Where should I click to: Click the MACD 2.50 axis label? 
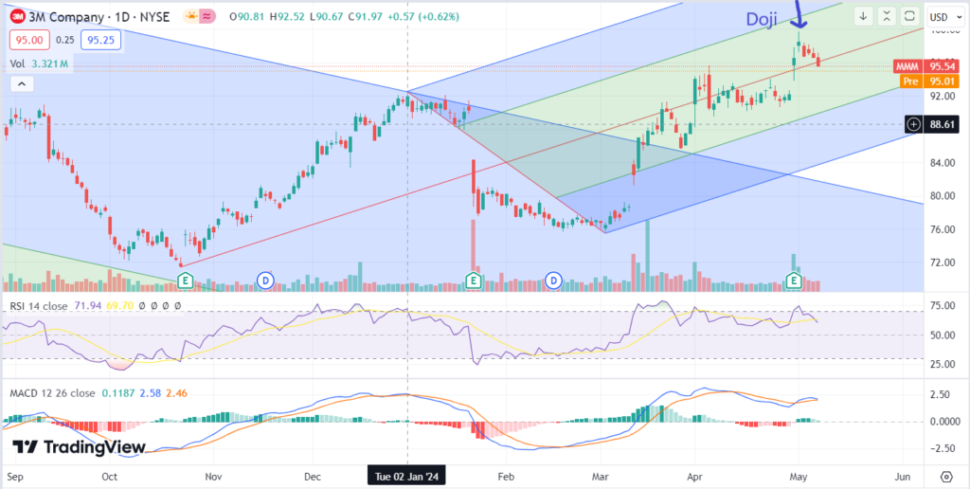click(x=943, y=394)
